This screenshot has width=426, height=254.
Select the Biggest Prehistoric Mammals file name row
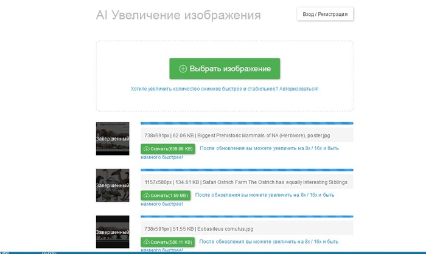246,135
